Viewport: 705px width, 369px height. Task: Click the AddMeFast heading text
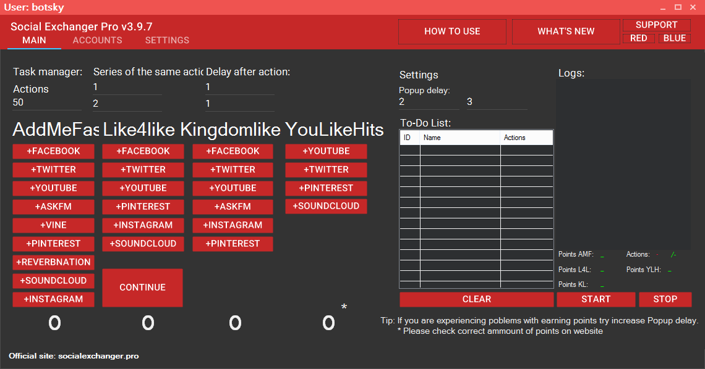pyautogui.click(x=55, y=130)
